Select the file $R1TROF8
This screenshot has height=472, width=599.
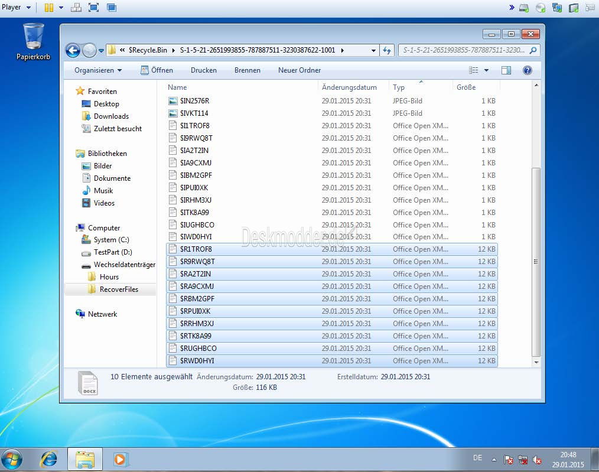[331, 249]
